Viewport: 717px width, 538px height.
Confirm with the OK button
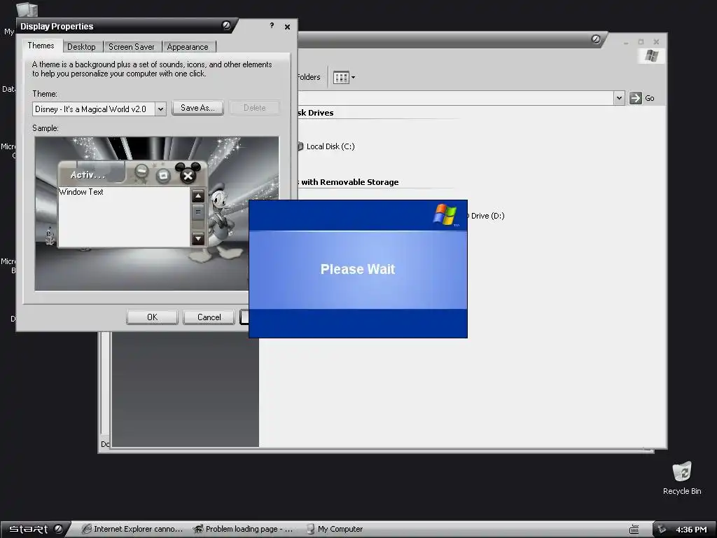152,317
